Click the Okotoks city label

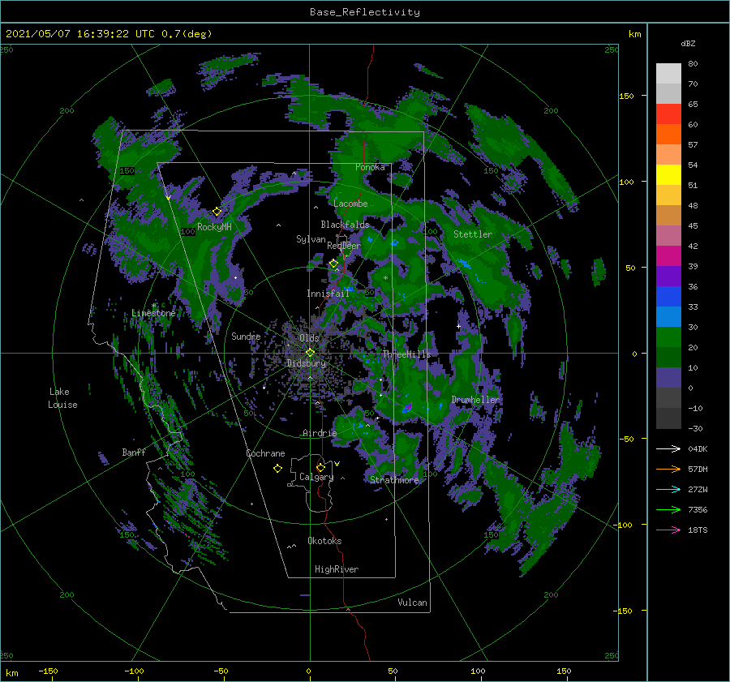pos(324,541)
